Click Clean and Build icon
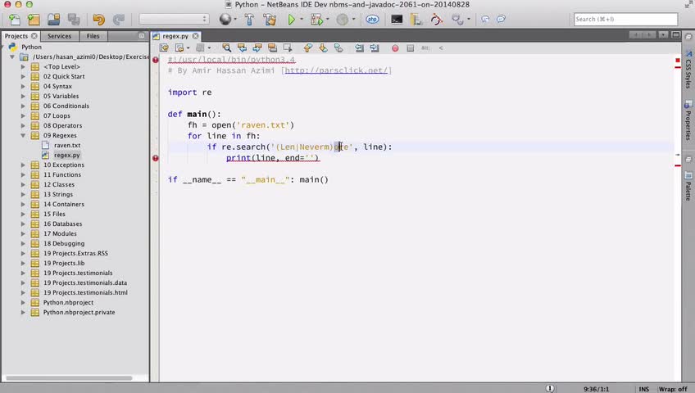The image size is (695, 393). pos(269,19)
